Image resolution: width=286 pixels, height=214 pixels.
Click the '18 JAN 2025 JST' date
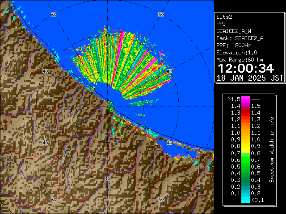pos(250,78)
